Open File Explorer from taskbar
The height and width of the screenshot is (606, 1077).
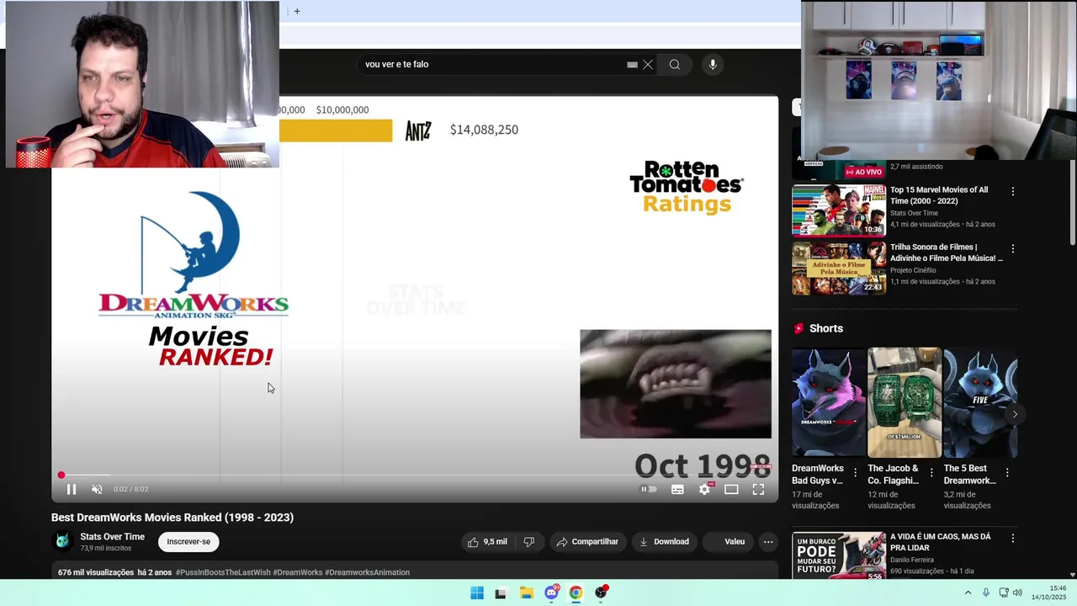click(526, 593)
